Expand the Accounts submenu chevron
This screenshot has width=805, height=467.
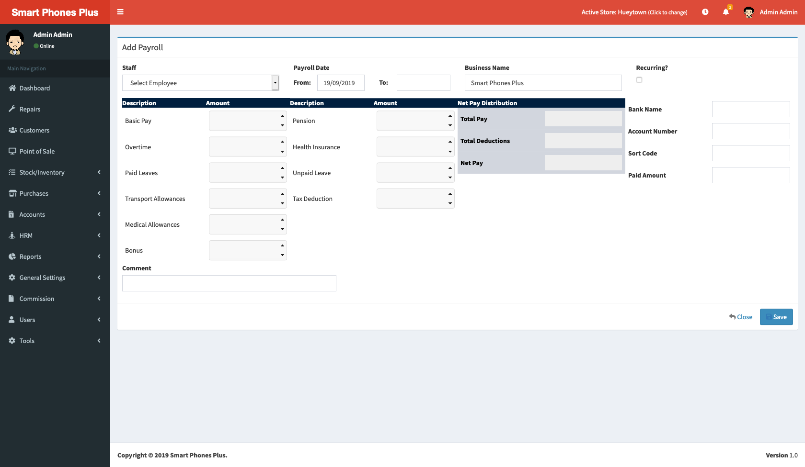99,214
